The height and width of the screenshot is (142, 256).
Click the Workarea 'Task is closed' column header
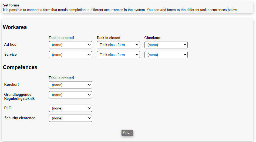click(x=108, y=38)
